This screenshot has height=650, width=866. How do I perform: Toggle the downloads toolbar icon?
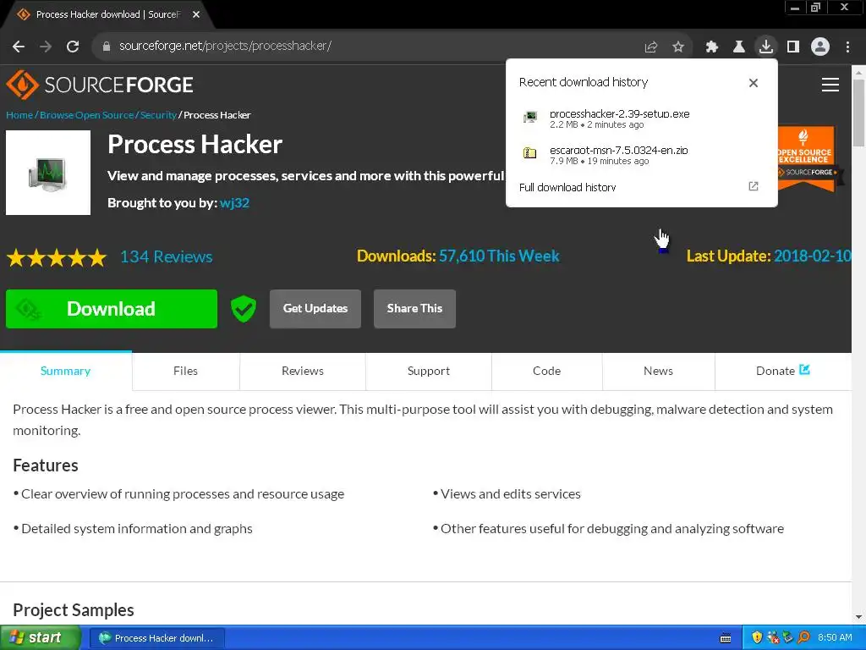pyautogui.click(x=766, y=47)
